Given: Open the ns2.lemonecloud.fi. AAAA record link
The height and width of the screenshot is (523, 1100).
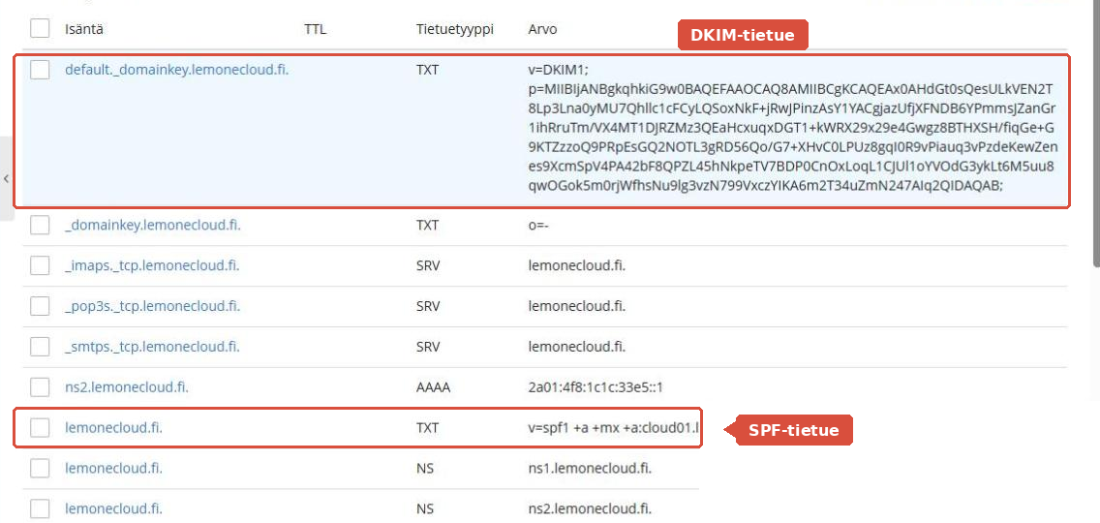Looking at the screenshot, I should [126, 386].
